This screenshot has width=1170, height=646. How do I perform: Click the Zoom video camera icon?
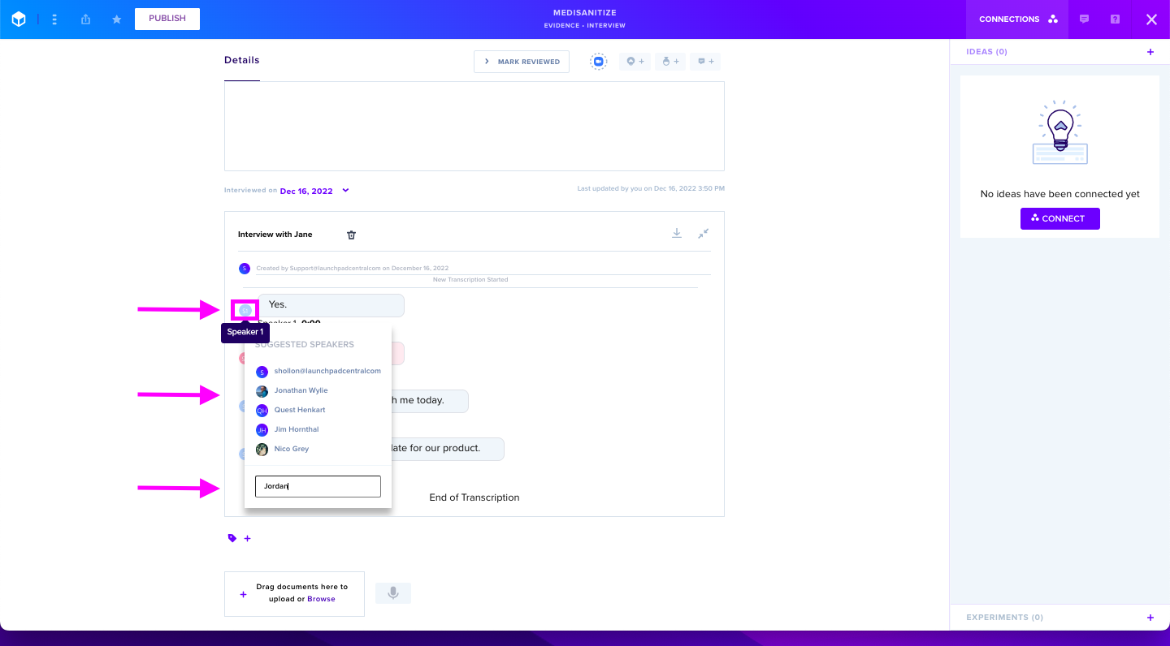point(599,62)
